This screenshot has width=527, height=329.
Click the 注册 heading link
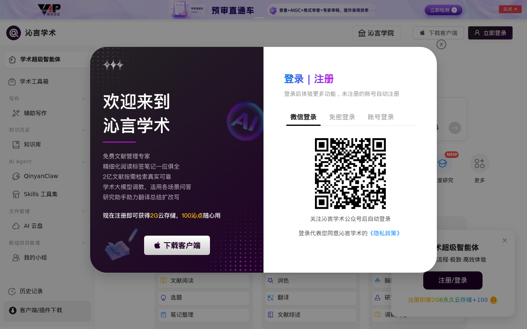[324, 79]
